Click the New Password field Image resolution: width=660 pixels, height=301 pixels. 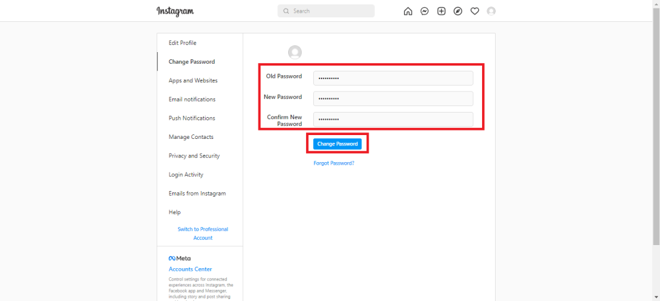[393, 98]
